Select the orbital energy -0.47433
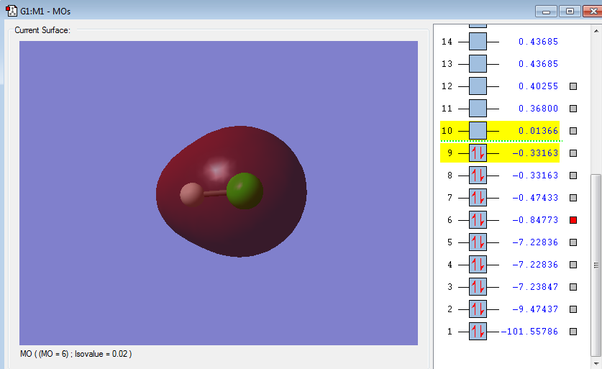This screenshot has width=602, height=369. (535, 198)
